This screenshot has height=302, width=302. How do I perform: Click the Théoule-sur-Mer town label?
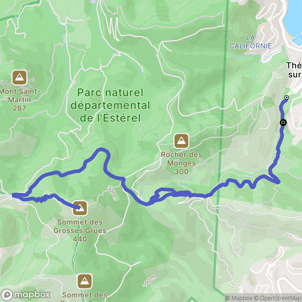pos(294,70)
